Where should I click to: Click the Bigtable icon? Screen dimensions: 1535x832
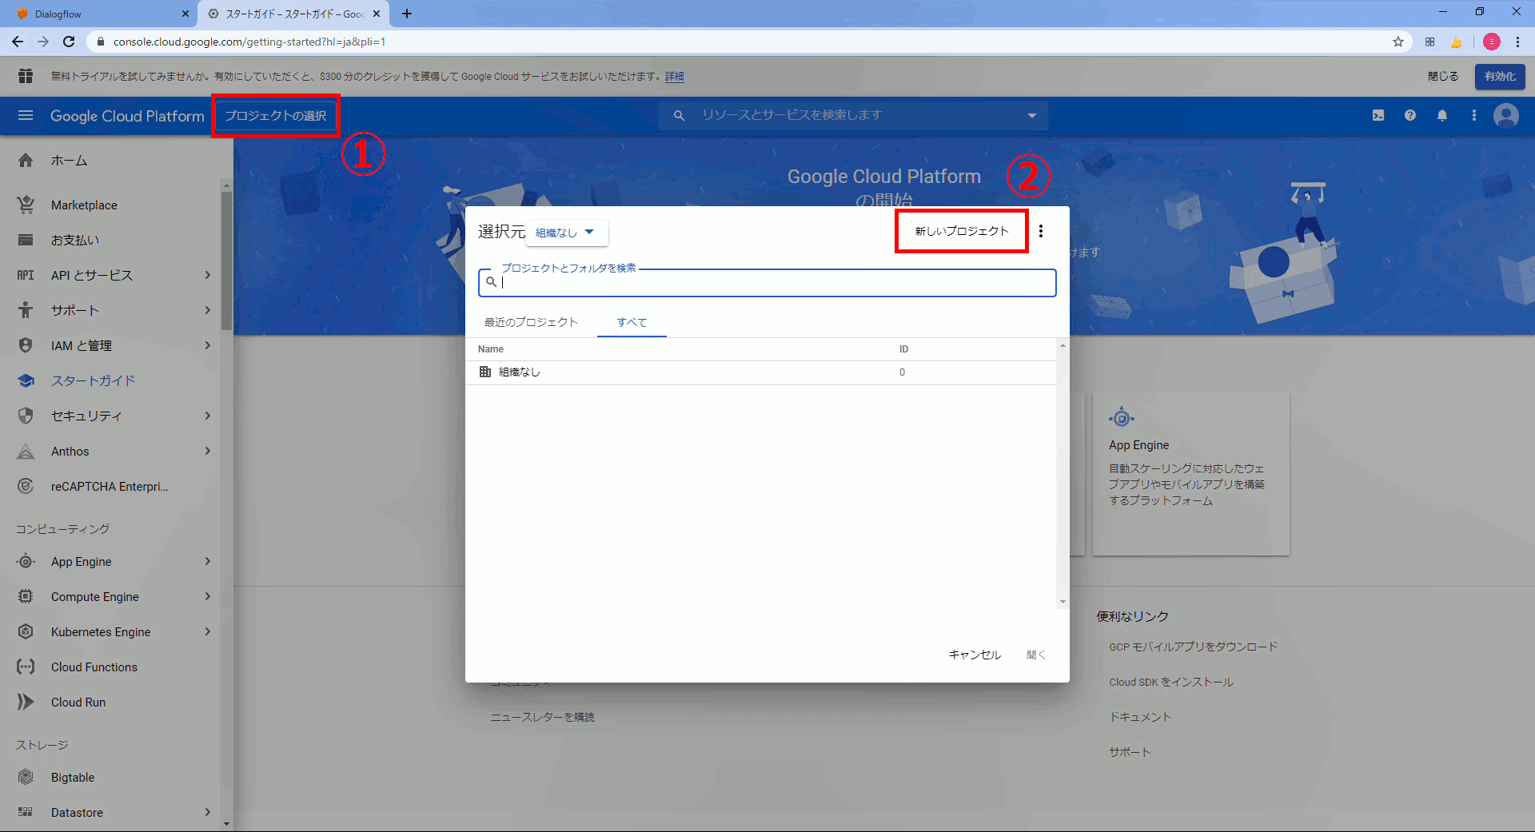coord(26,778)
